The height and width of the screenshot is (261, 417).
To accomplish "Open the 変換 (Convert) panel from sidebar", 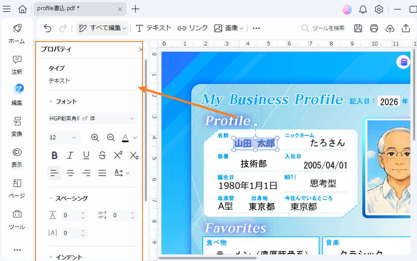I will [x=16, y=127].
